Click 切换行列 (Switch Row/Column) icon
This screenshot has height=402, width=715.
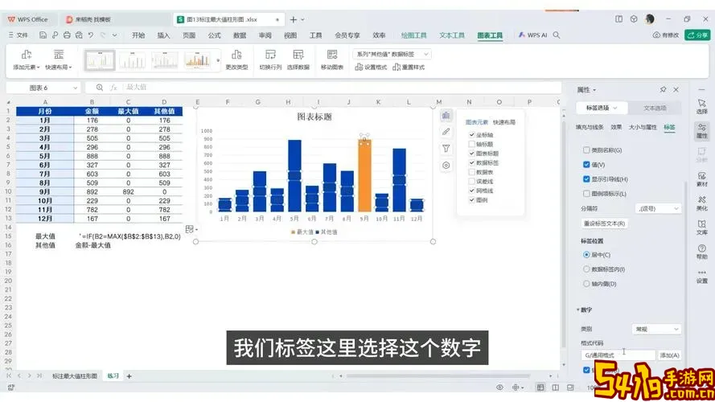270,59
